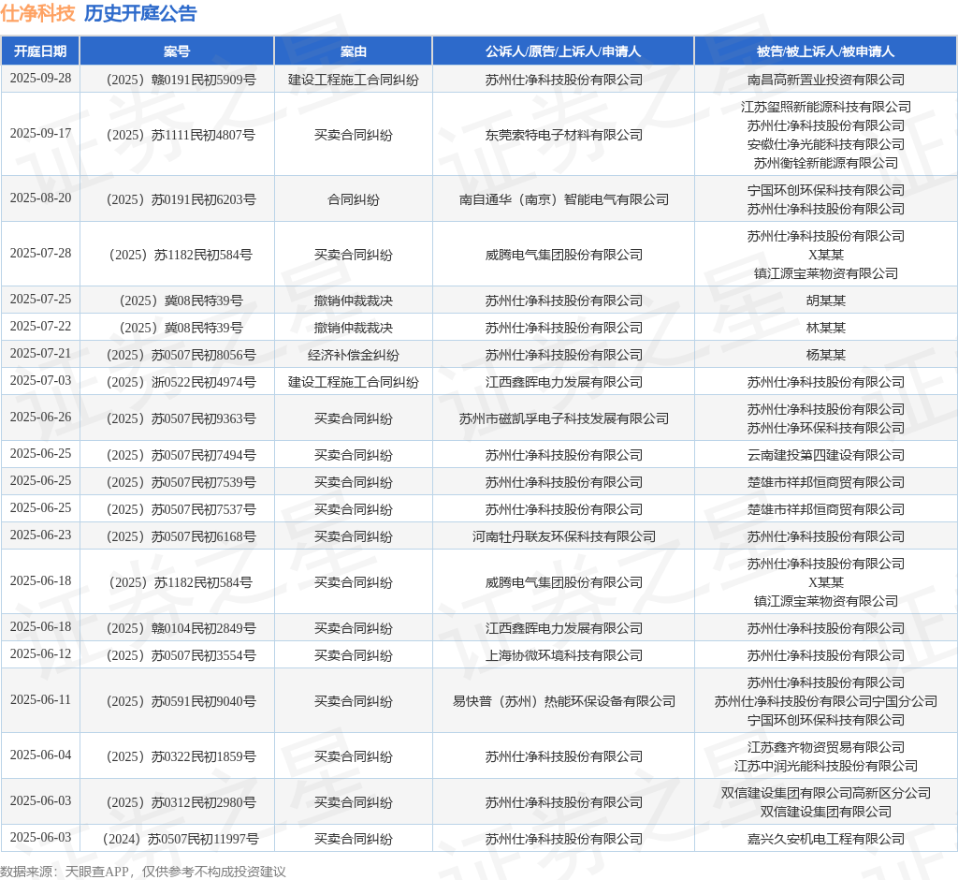958x880 pixels.
Task: Select 河南牡丹联友环保科技有限公司 cell
Action: coord(563,536)
